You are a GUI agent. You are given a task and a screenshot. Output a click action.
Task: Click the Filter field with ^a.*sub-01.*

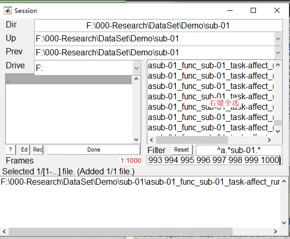[x=239, y=150]
